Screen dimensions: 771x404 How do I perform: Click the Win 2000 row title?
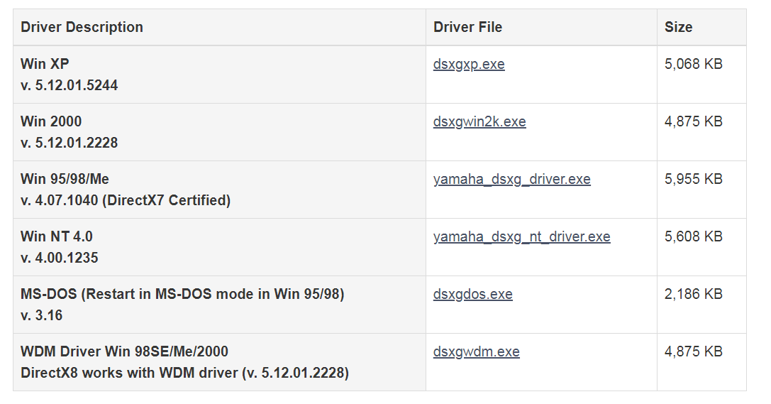51,122
